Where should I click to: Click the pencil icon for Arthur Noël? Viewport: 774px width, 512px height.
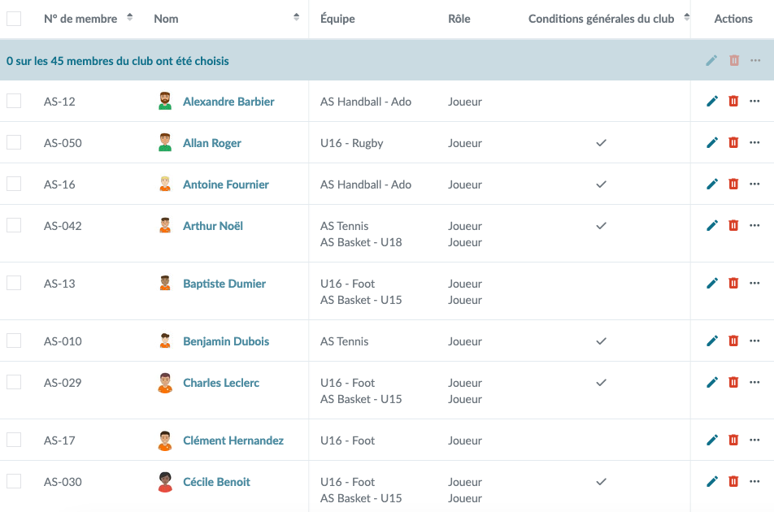[x=712, y=226]
